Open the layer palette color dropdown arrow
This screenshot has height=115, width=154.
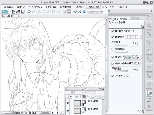pyautogui.click(x=71, y=97)
